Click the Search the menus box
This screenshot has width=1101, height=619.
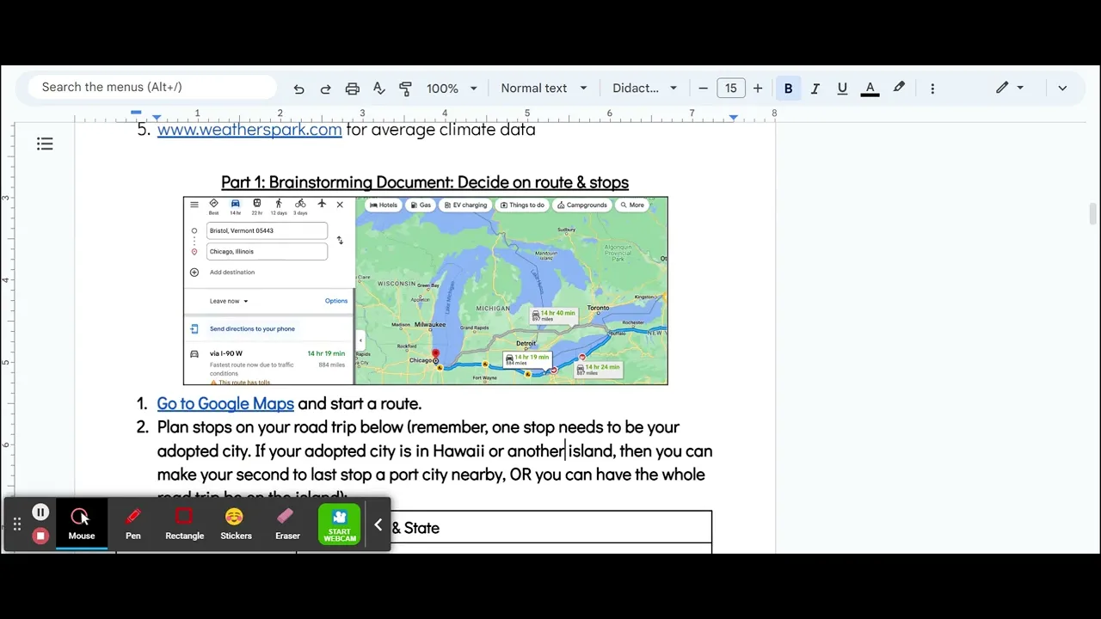click(x=153, y=87)
